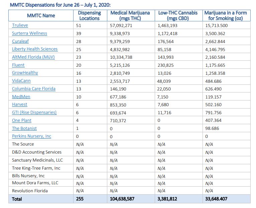256x208 pixels.
Task: Click the total 104,638,587 cell
Action: [x=122, y=199]
